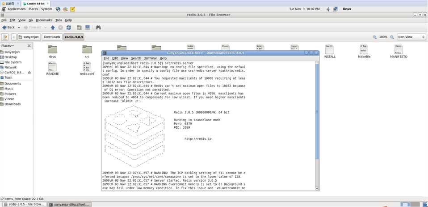This screenshot has width=428, height=207.
Task: Open the System panel menu
Action: 46,9
